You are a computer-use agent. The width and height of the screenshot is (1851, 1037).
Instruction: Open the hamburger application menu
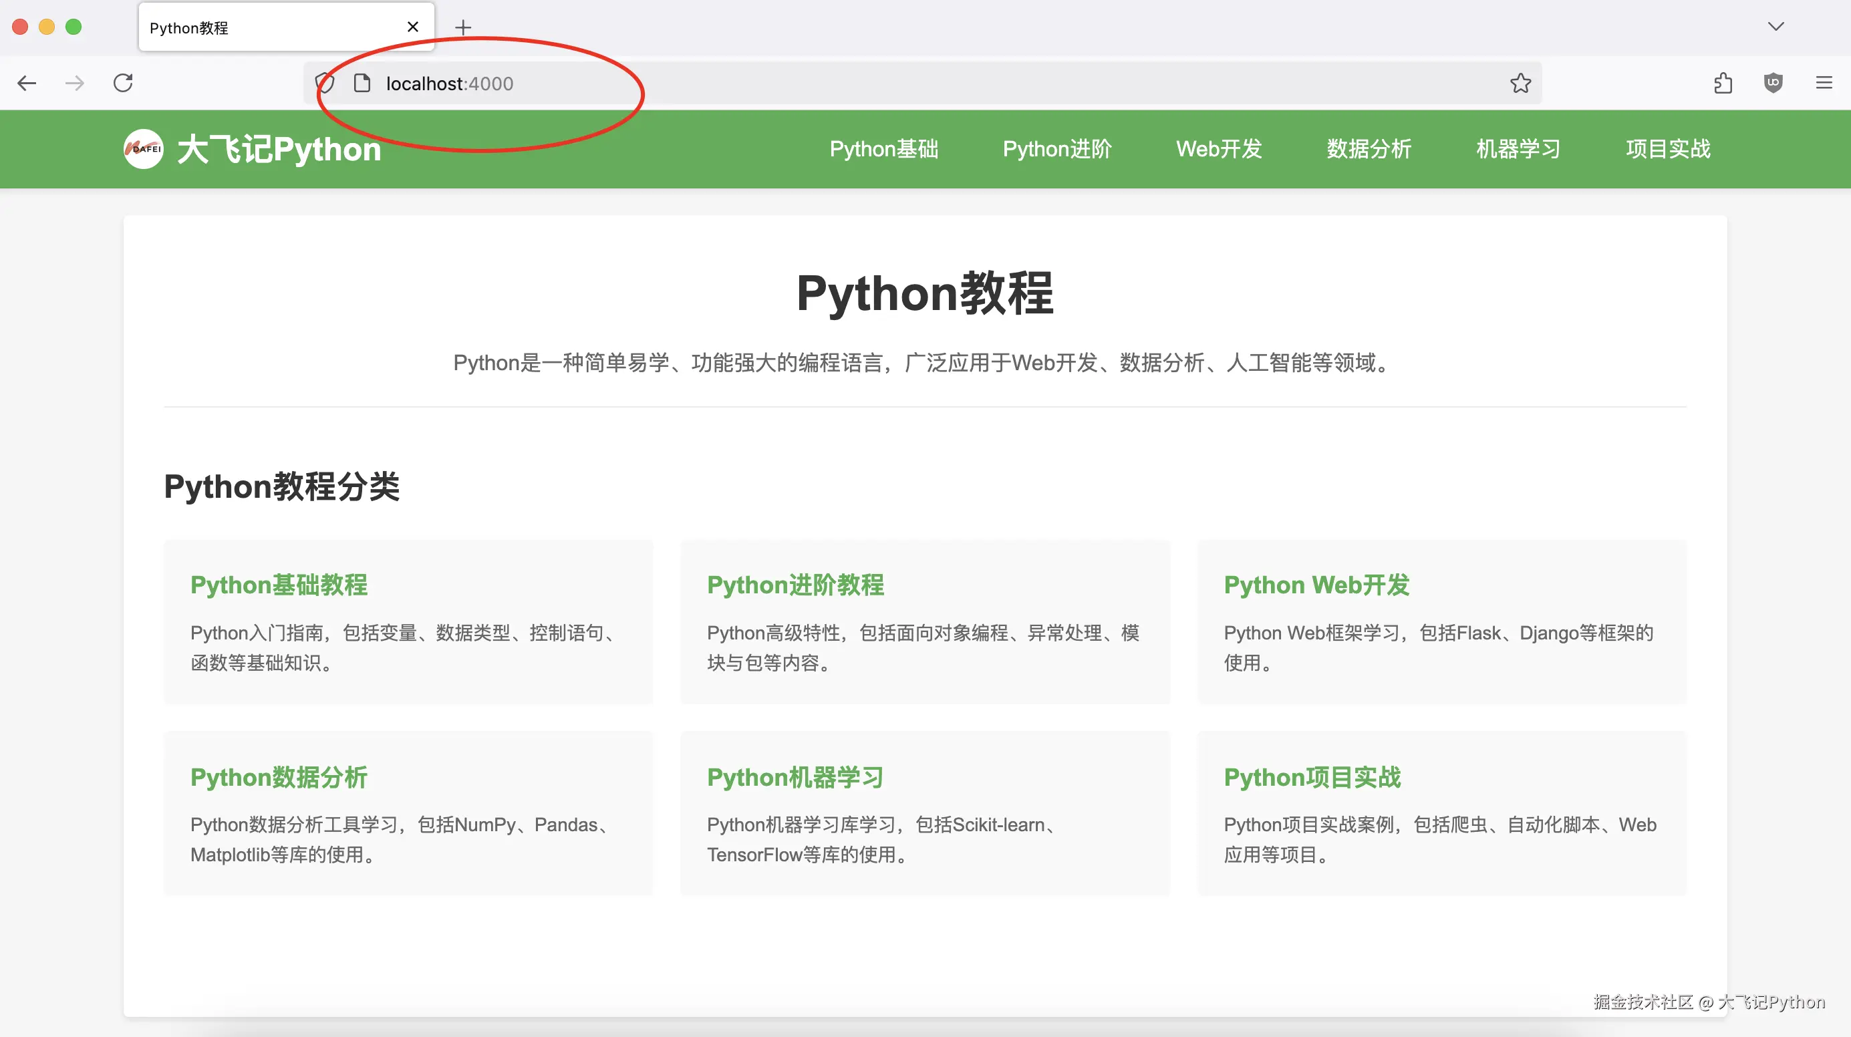point(1824,84)
